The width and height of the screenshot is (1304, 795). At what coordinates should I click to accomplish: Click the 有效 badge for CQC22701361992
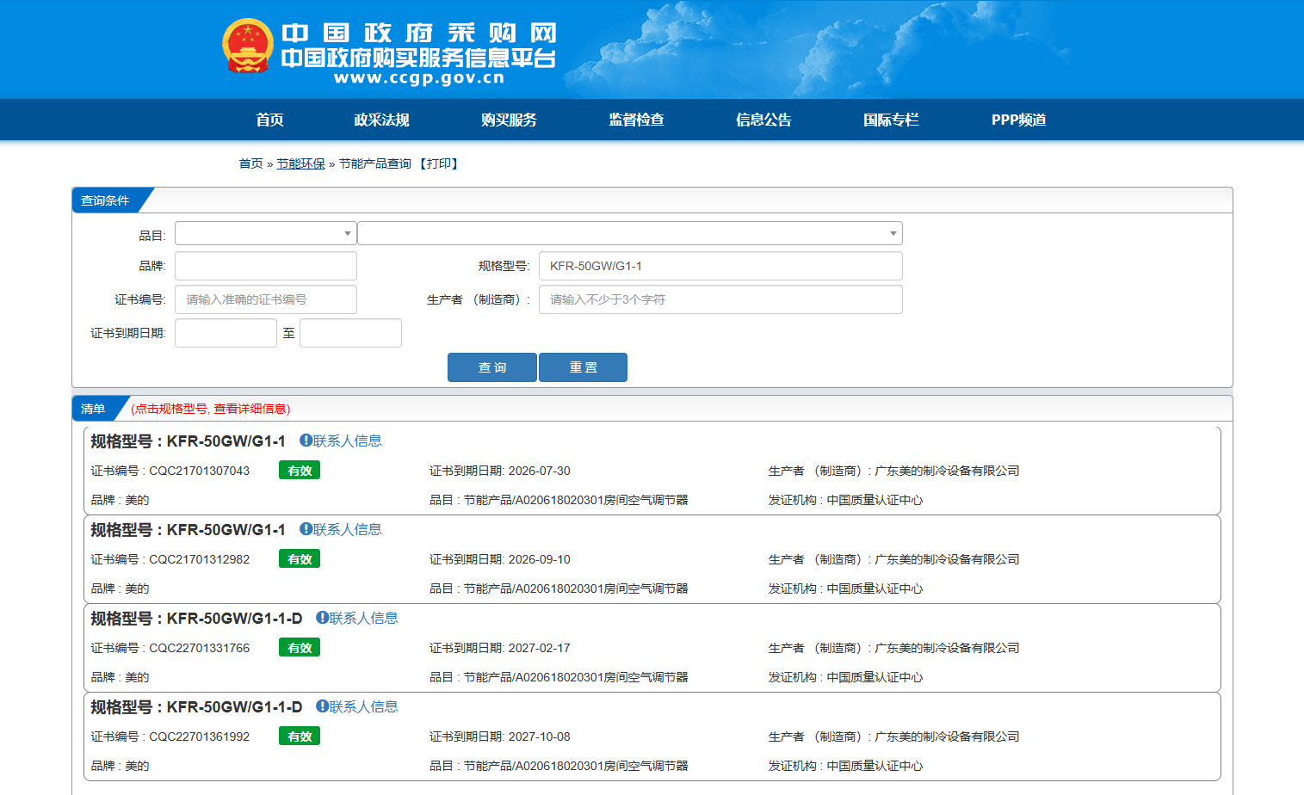pos(300,736)
